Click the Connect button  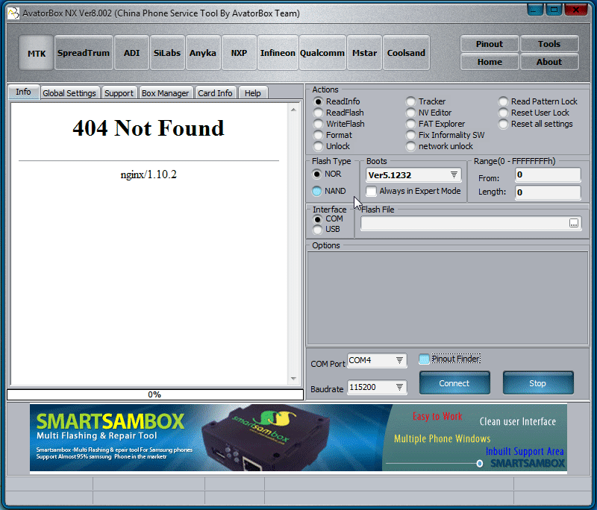(x=454, y=383)
